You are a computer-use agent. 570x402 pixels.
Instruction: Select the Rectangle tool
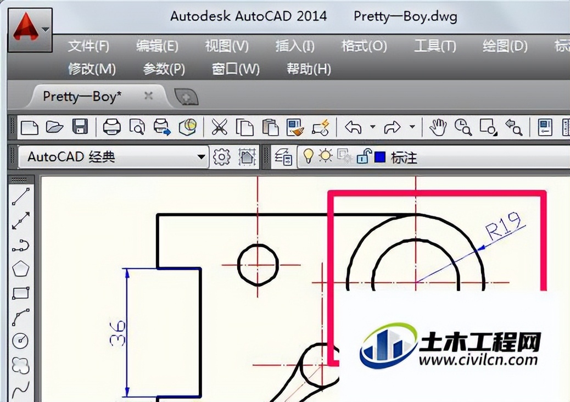tap(21, 293)
